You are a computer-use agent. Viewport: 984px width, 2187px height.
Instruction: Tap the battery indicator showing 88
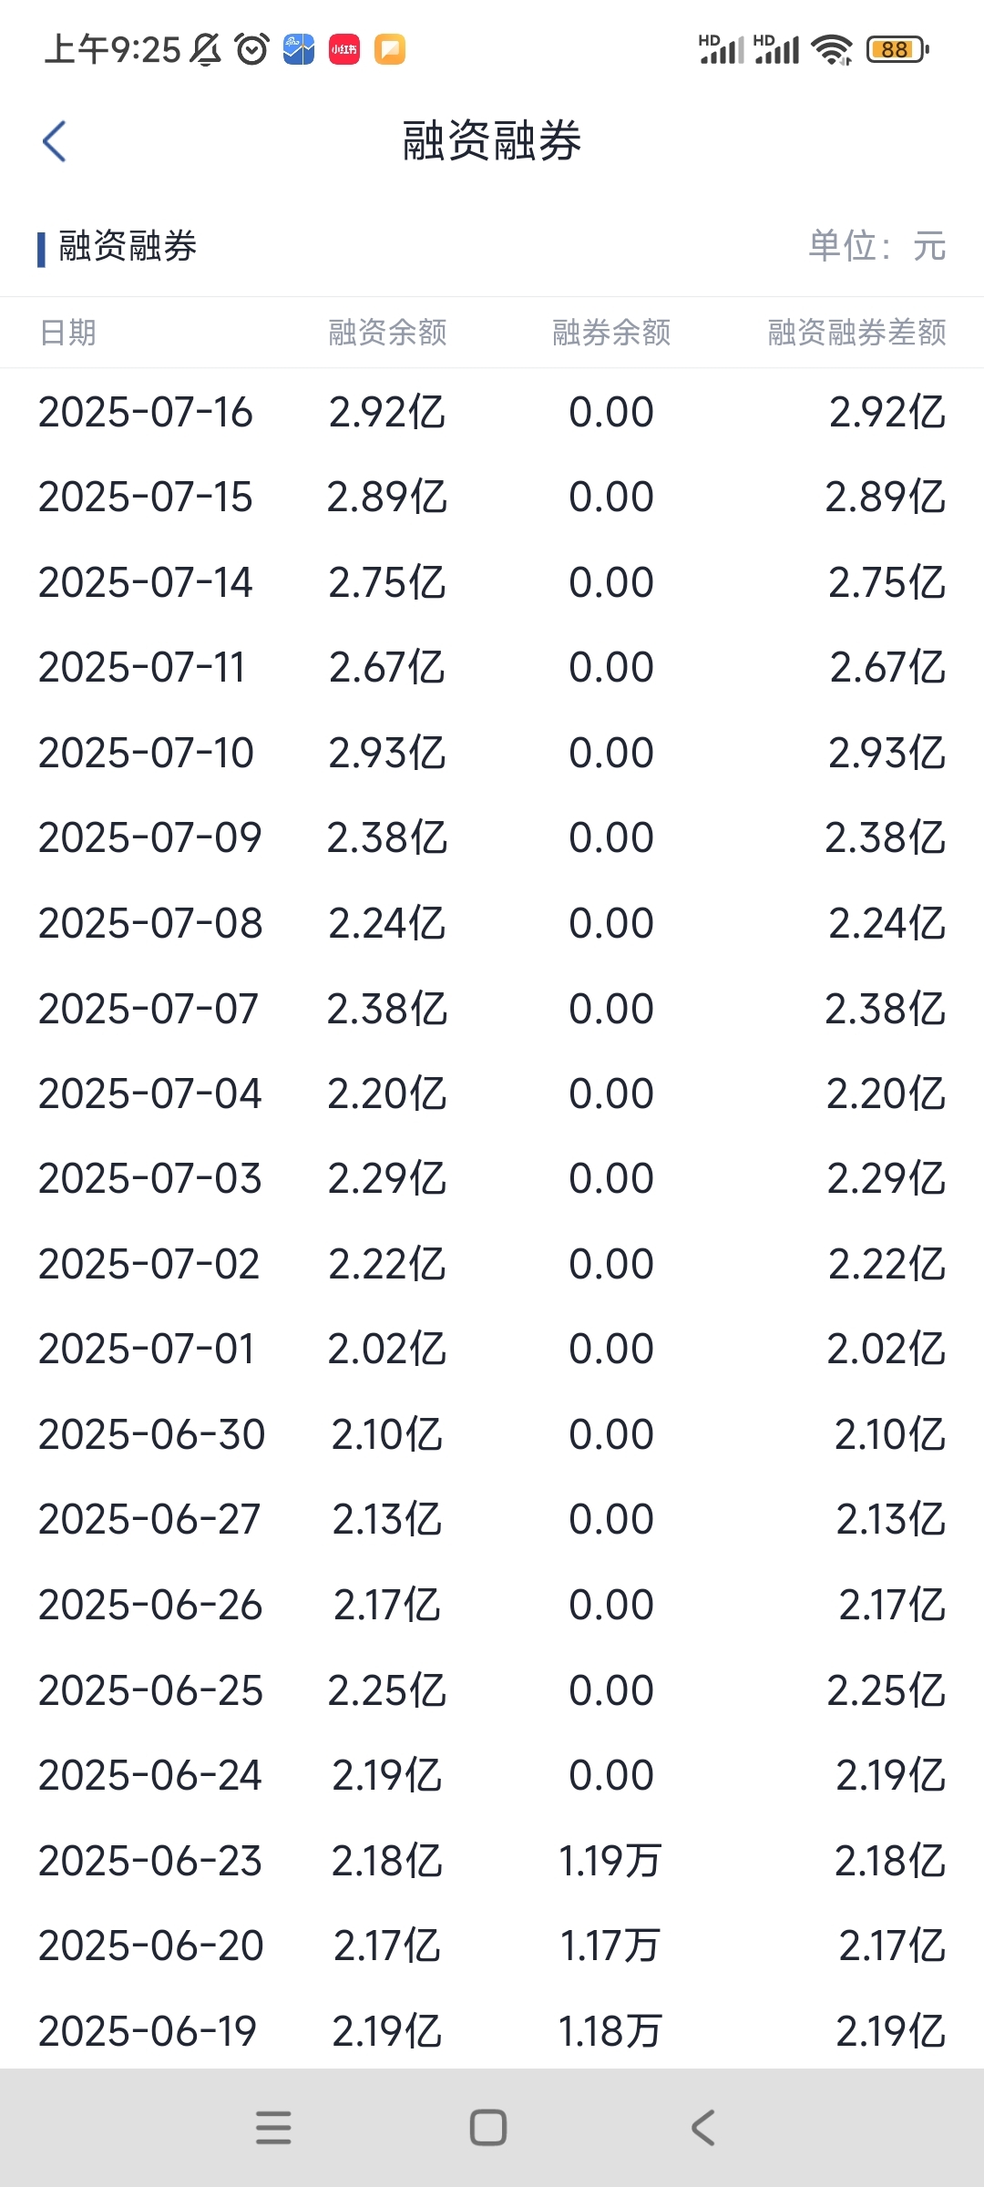coord(898,49)
